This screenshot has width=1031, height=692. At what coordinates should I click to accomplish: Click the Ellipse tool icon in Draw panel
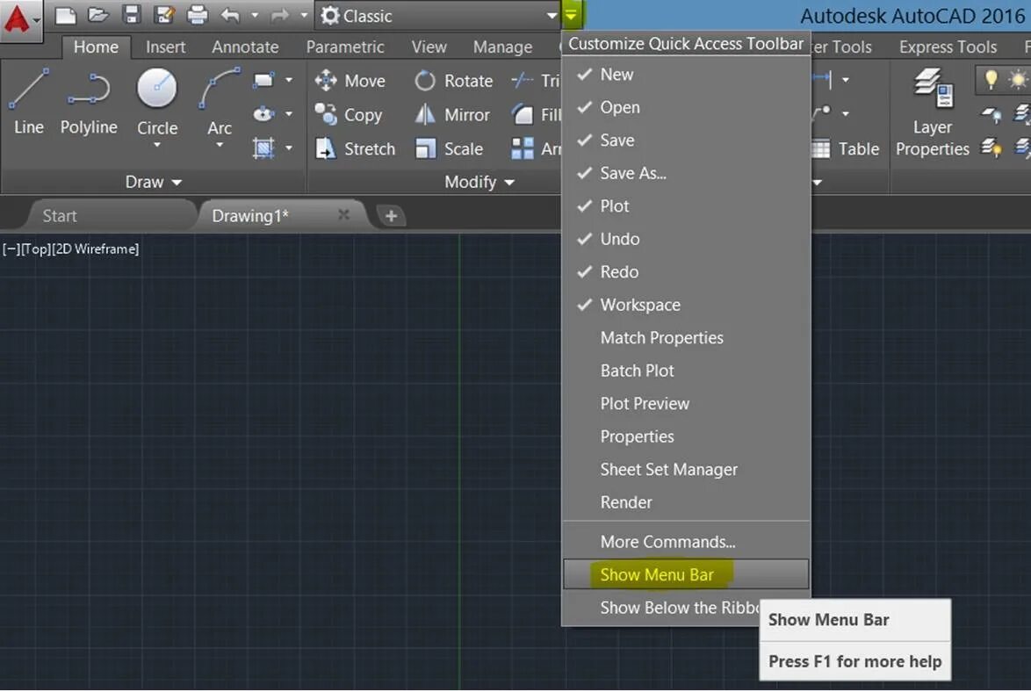(x=263, y=114)
